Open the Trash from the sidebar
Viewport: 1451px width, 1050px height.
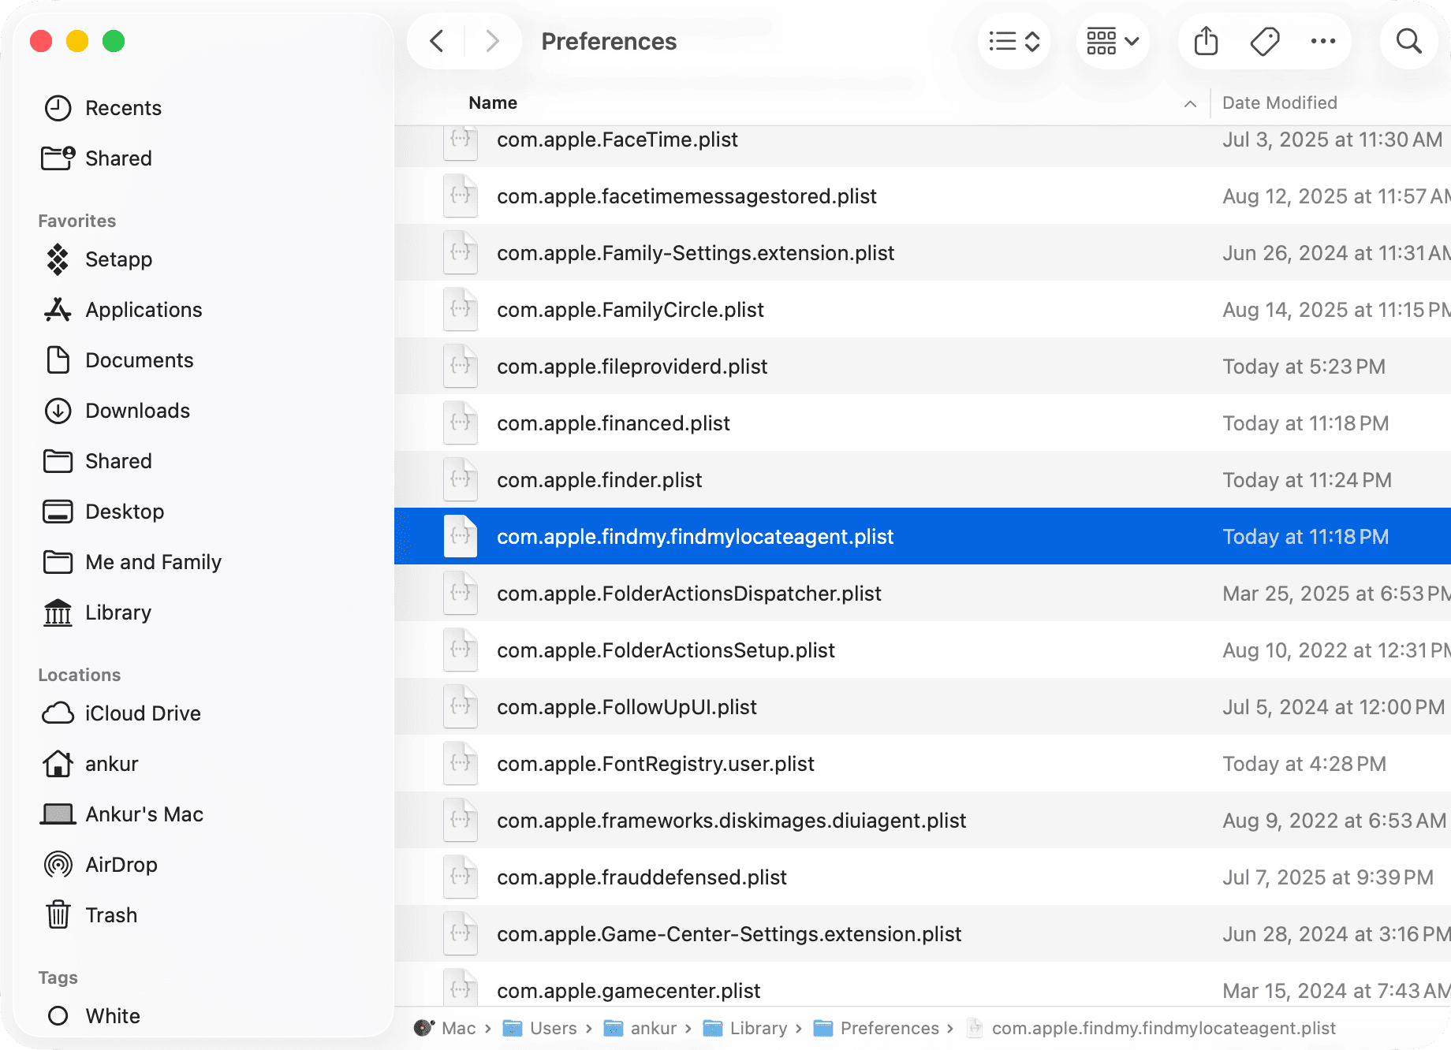click(x=111, y=914)
